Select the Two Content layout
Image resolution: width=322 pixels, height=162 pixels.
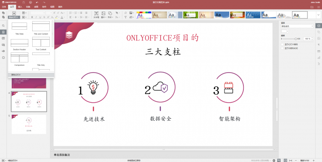coord(41,44)
